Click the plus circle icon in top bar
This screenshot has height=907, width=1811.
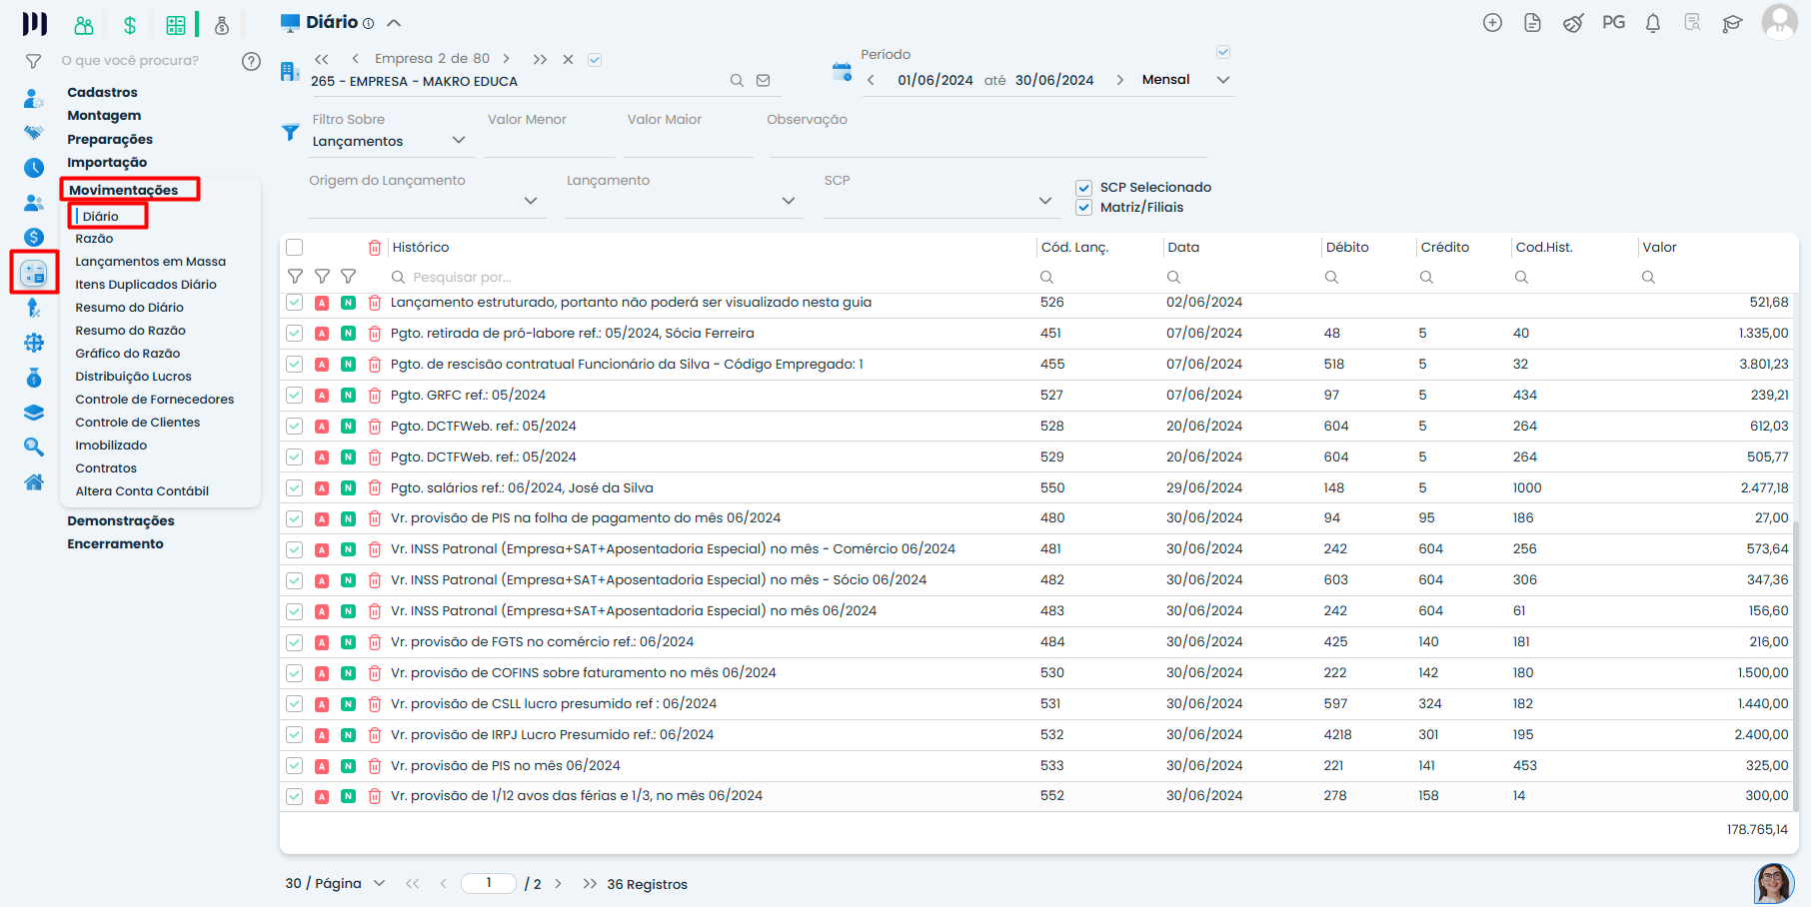pyautogui.click(x=1492, y=23)
